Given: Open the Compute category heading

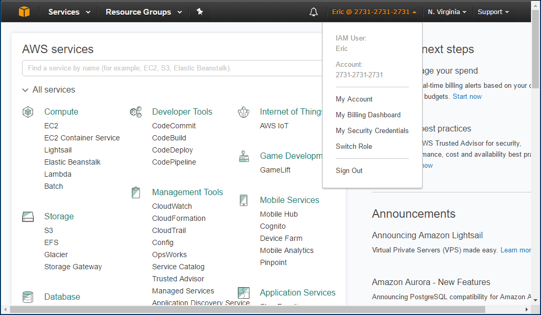Looking at the screenshot, I should click(62, 111).
